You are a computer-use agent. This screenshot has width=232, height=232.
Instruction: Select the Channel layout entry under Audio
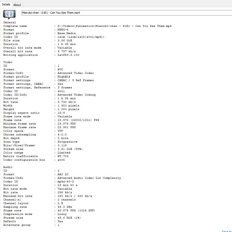16,203
